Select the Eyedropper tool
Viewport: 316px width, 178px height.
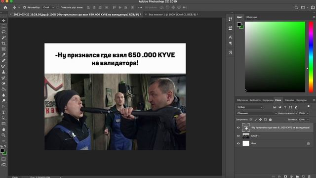[3, 55]
